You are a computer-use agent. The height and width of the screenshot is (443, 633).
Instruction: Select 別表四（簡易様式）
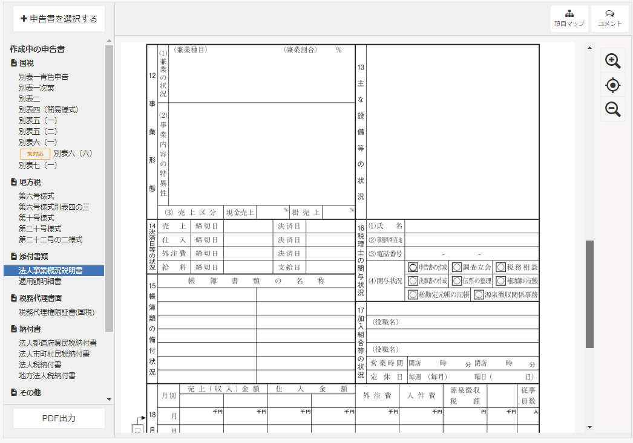coord(48,109)
